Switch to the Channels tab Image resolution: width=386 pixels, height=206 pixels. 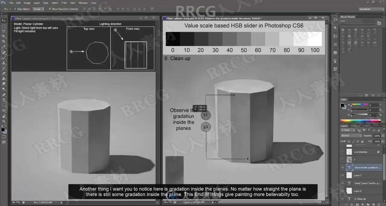[x=355, y=126]
